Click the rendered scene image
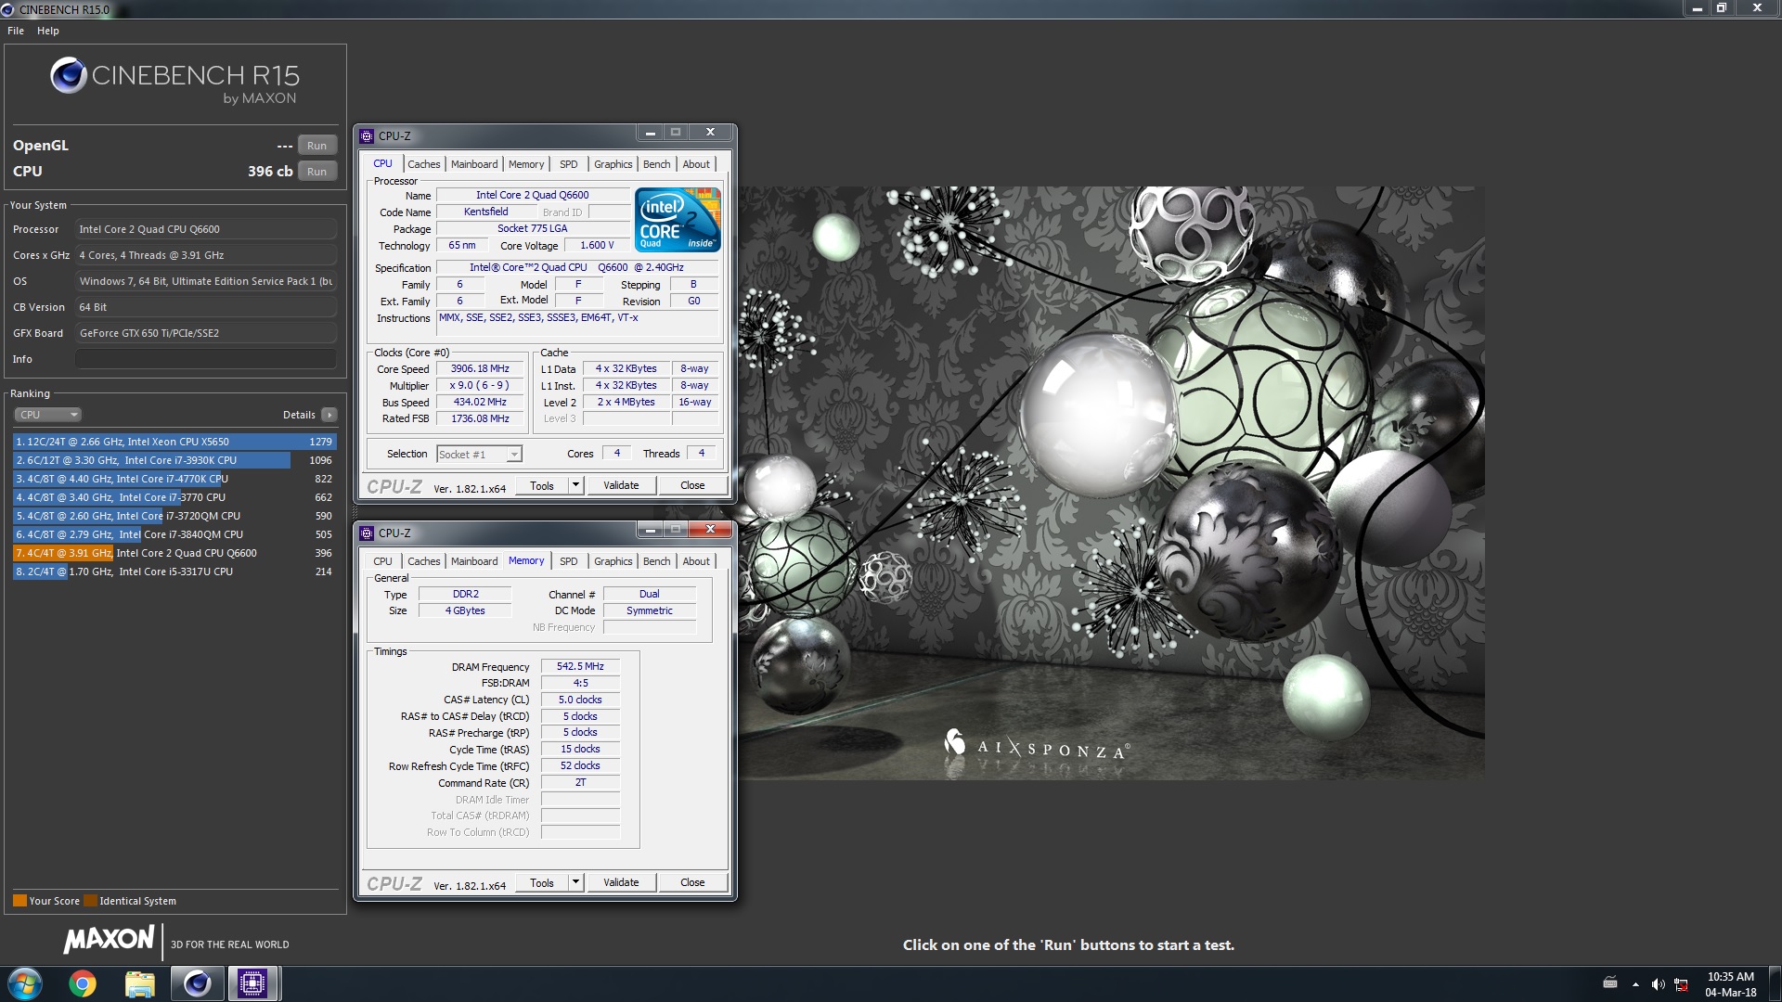 coord(1112,482)
